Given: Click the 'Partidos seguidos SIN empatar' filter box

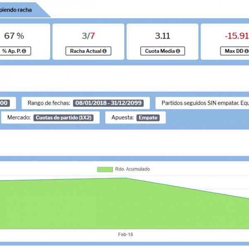Looking at the screenshot, I should [x=203, y=103].
